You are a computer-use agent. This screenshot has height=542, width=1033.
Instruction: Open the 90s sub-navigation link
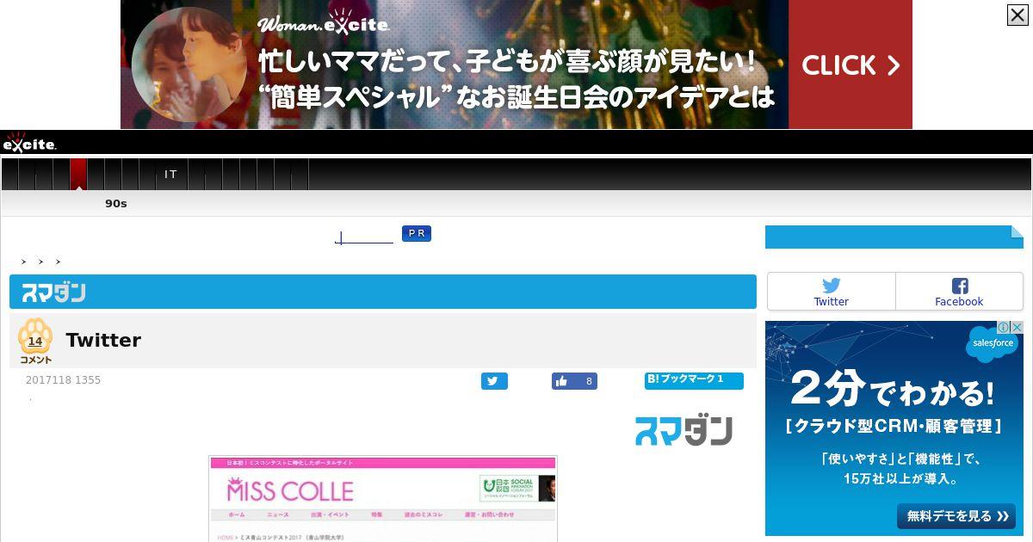pyautogui.click(x=115, y=204)
